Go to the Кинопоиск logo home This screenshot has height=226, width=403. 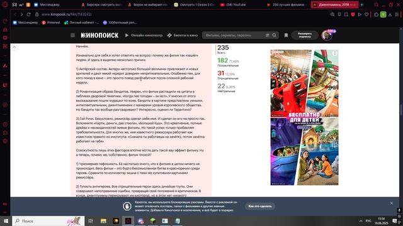point(99,35)
